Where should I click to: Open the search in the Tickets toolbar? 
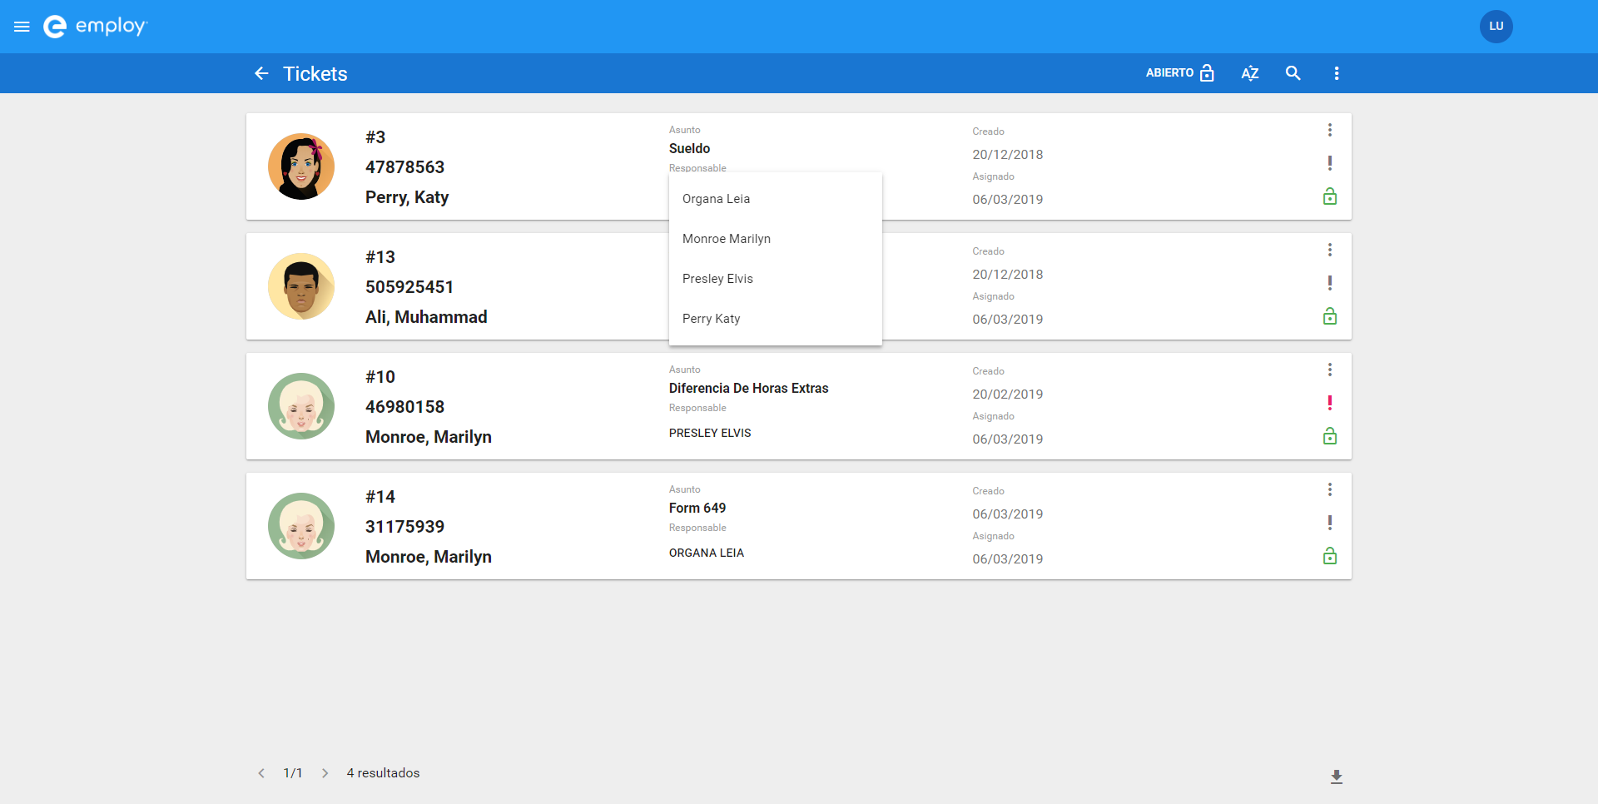(x=1293, y=73)
